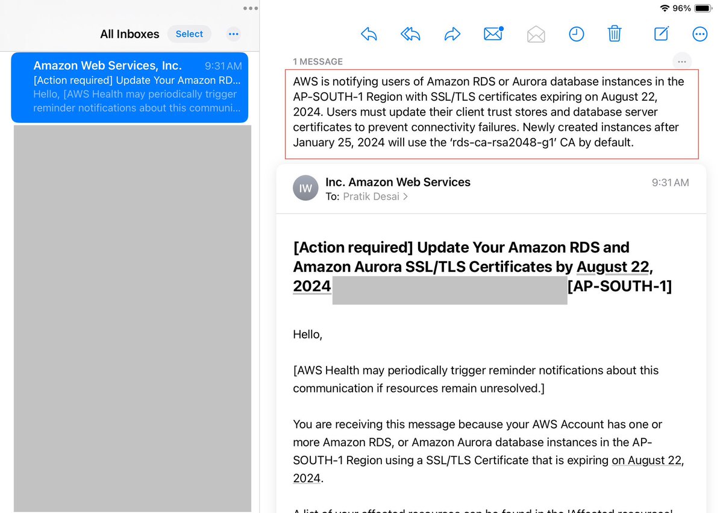The width and height of the screenshot is (723, 513).
Task: Tap sender name Inc. Amazon Web Services
Action: coord(398,182)
